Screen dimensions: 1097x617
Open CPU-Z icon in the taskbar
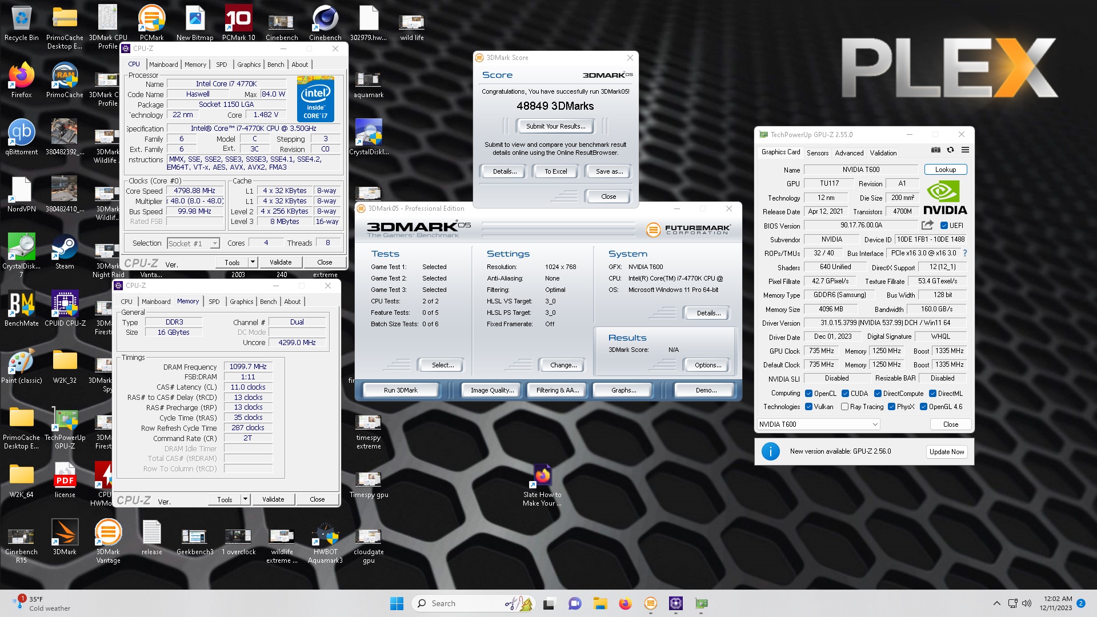pyautogui.click(x=676, y=603)
